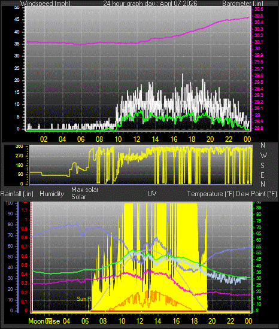The image size is (279, 329).
Task: Select the 29.6 barometer scale value
Action: (259, 75)
